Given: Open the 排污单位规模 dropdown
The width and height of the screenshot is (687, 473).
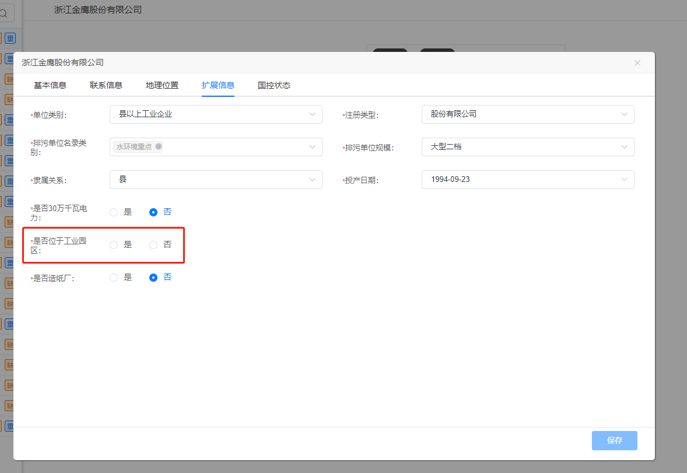Looking at the screenshot, I should [x=528, y=147].
